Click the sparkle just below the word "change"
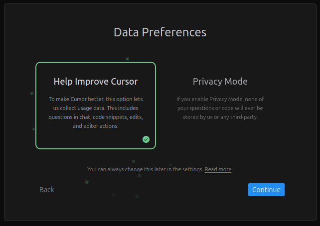The height and width of the screenshot is (226, 320). [139, 175]
